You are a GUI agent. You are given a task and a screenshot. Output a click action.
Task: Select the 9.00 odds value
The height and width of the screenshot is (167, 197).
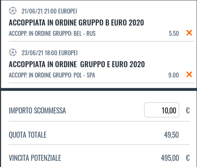(x=174, y=75)
